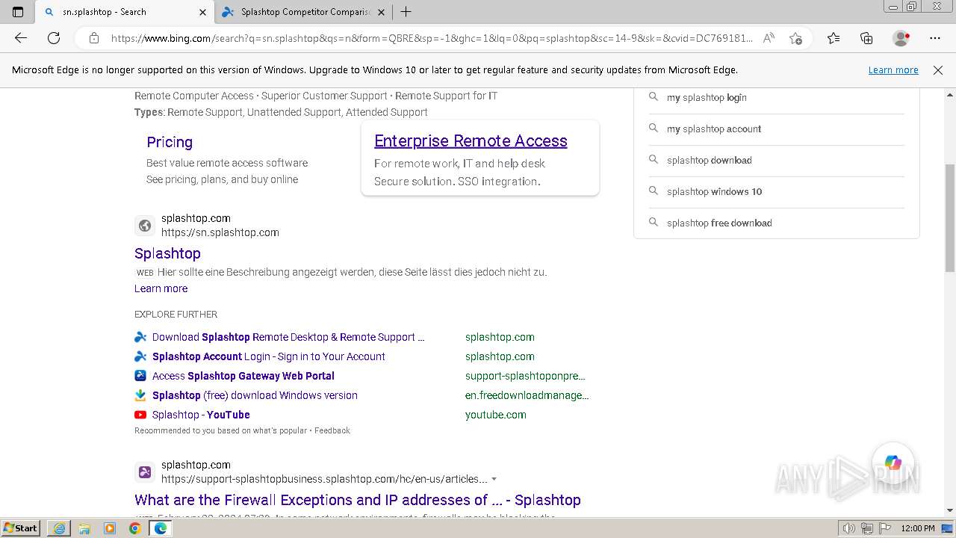Viewport: 956px width, 538px height.
Task: Open the Splashtop result title link
Action: pos(167,253)
